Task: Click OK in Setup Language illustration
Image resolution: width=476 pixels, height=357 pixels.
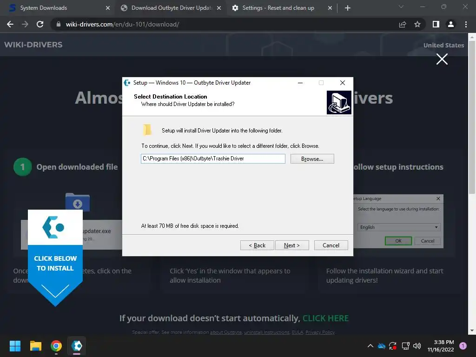Action: tap(398, 241)
